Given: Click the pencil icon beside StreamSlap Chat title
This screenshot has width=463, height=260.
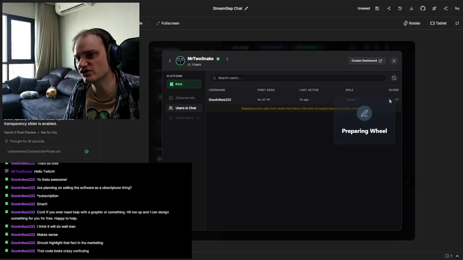Looking at the screenshot, I should (246, 8).
